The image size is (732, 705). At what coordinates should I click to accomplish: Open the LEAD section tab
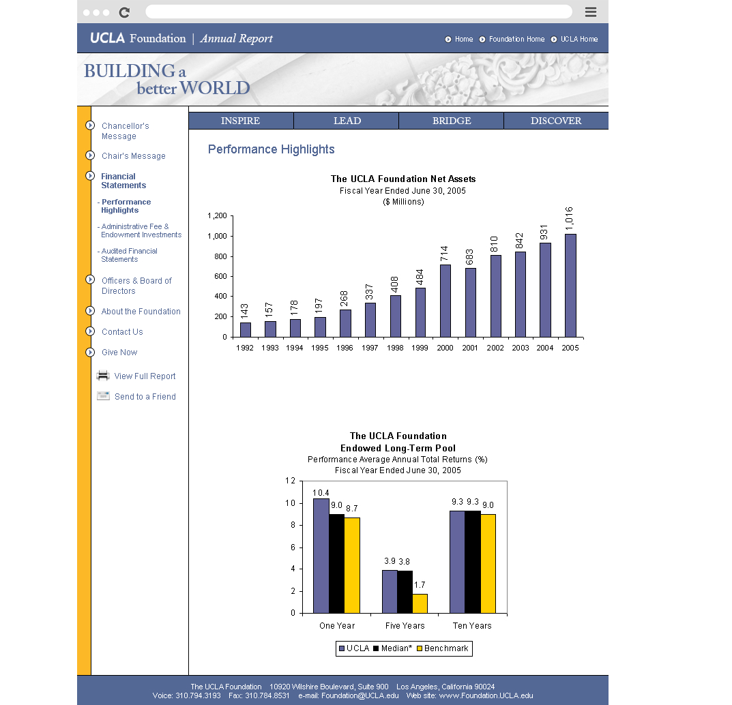tap(347, 121)
